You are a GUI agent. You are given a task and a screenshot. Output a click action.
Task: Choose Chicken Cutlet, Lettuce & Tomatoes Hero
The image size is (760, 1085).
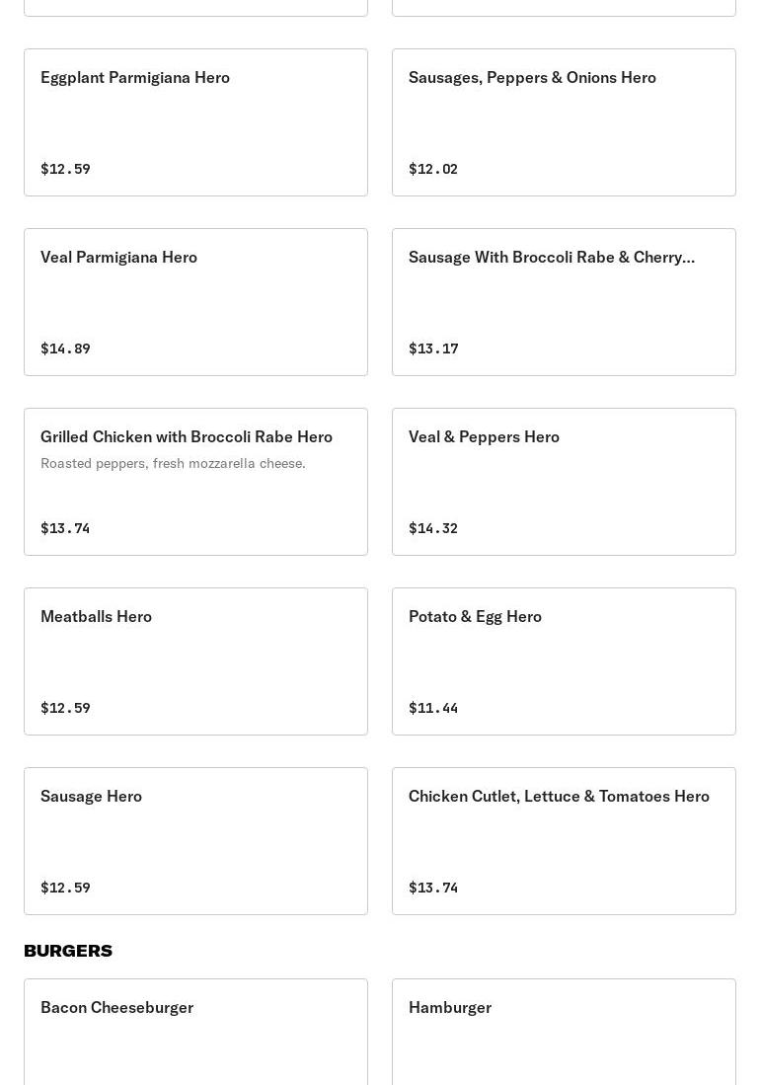click(x=564, y=841)
